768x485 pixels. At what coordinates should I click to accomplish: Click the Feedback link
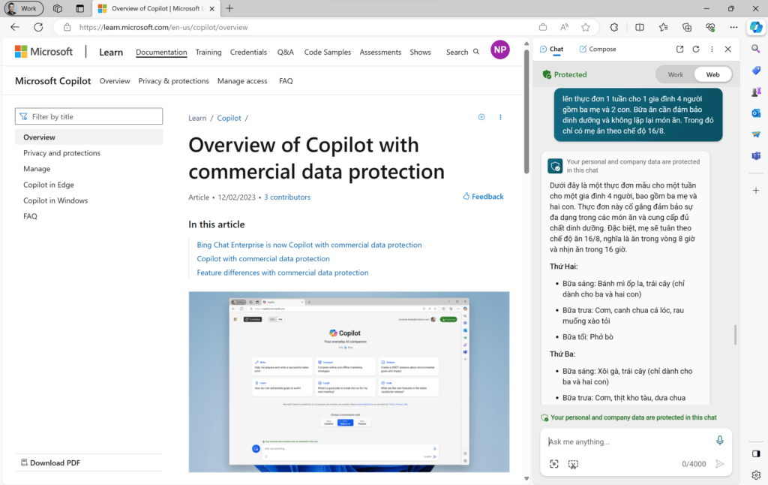[483, 196]
